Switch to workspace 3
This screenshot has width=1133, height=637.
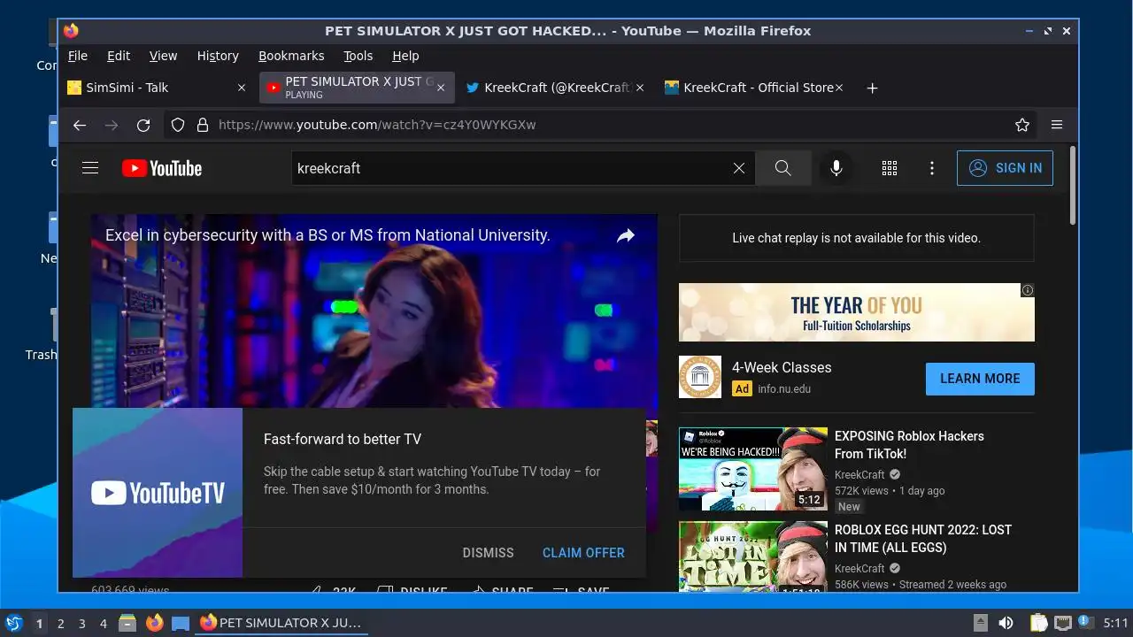tap(81, 623)
